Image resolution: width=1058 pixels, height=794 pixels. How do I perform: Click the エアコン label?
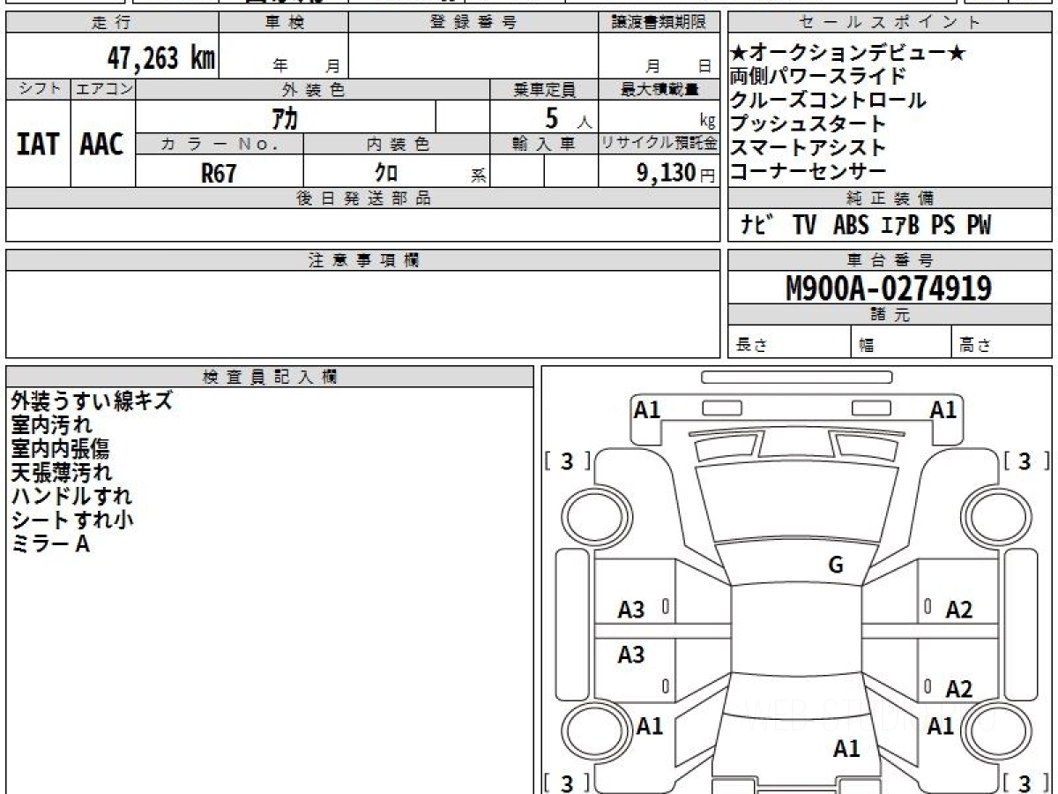[103, 89]
